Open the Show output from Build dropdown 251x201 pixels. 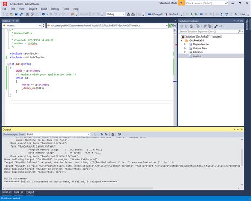tap(58, 134)
